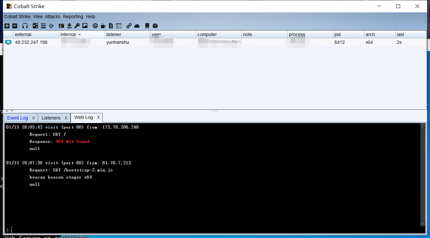The width and height of the screenshot is (430, 238).
Task: Click the 404 Not Found response text
Action: tap(72, 141)
